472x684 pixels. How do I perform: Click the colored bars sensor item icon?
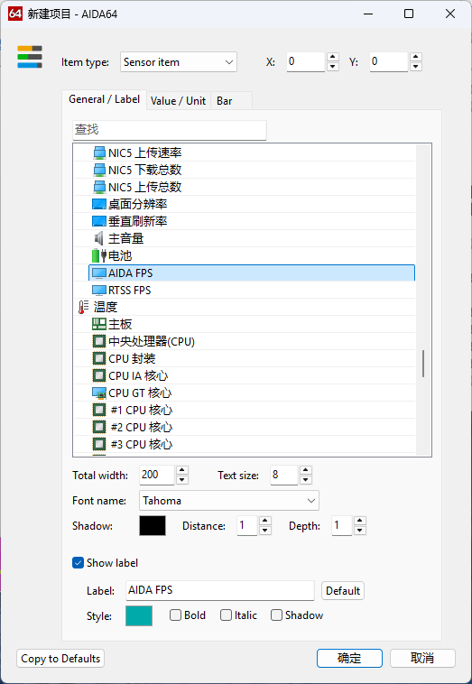coord(30,57)
